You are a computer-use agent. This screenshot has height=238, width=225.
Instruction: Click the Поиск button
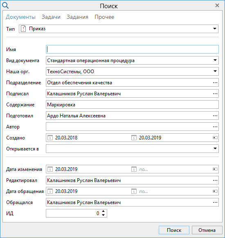pos(174,230)
